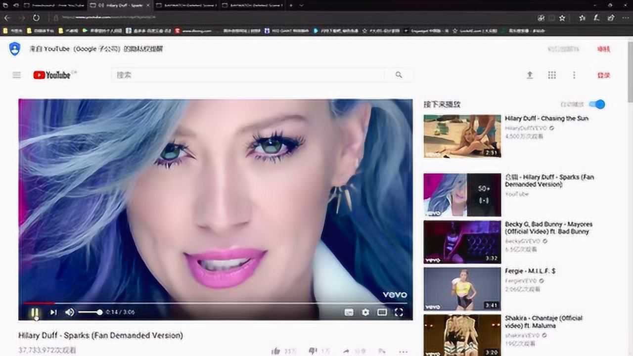The width and height of the screenshot is (633, 356).
Task: Expand the tab preview chevron
Action: [301, 5]
